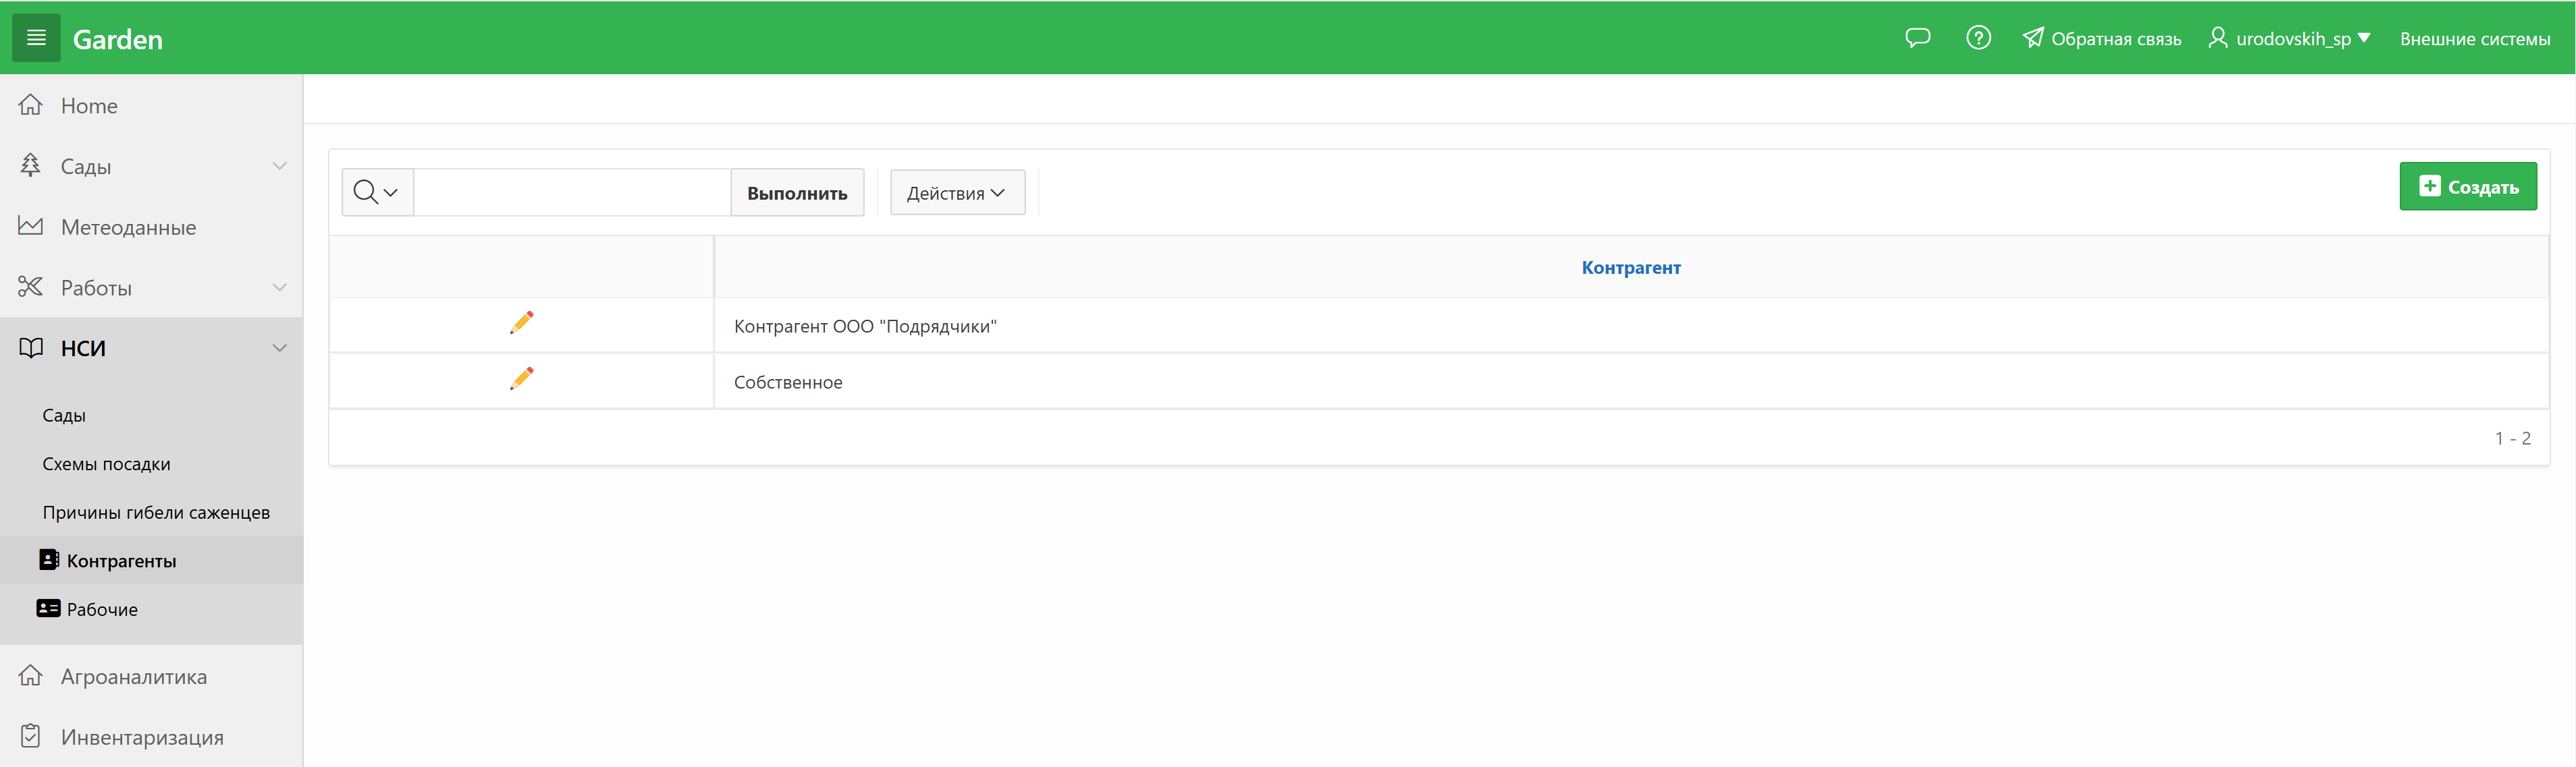This screenshot has height=767, width=2576.
Task: Click the report search input field
Action: coord(571,192)
